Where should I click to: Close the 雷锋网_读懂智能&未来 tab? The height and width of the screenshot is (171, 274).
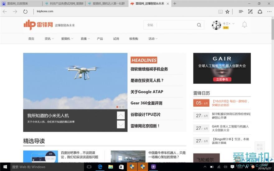tap(168, 4)
